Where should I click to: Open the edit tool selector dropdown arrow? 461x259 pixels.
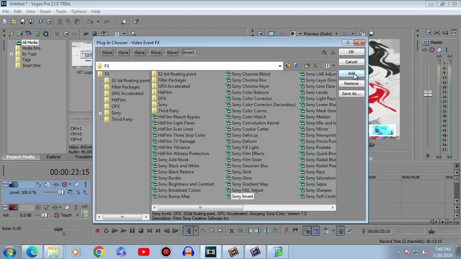coord(196,231)
